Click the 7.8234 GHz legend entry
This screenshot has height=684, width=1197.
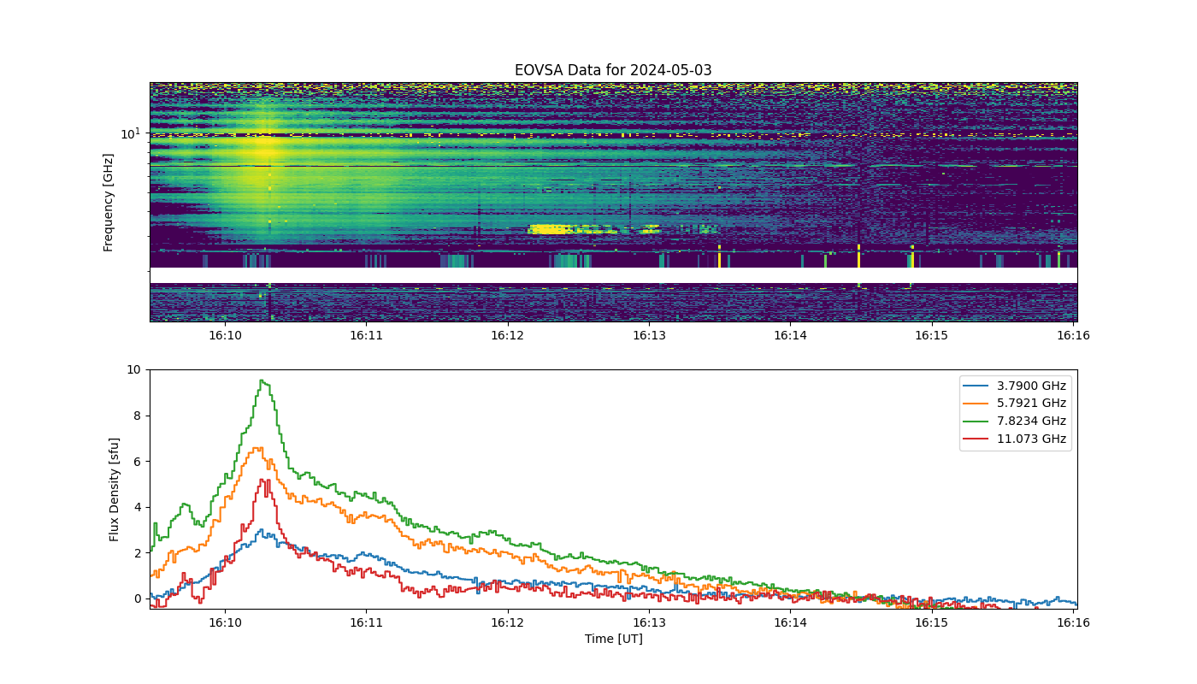(1016, 421)
